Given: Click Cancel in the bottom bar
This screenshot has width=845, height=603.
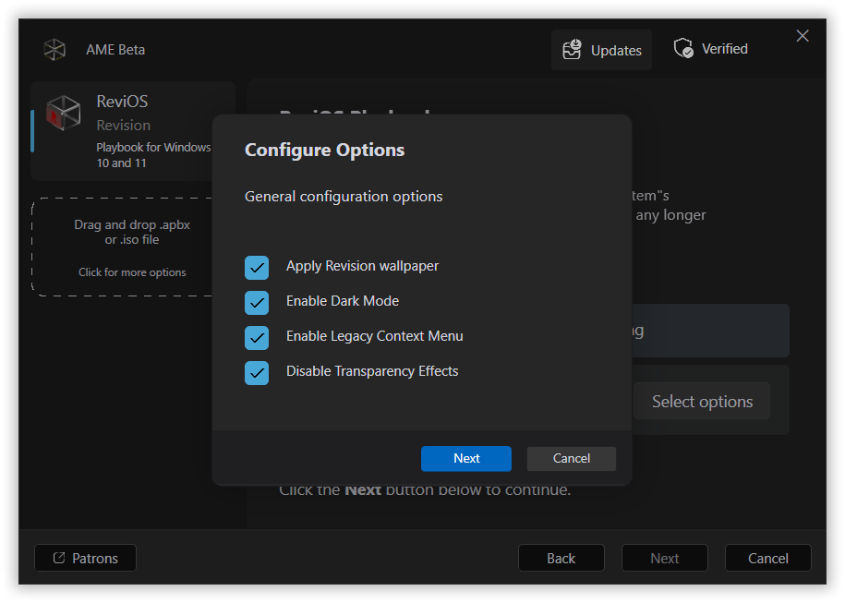Looking at the screenshot, I should 768,559.
